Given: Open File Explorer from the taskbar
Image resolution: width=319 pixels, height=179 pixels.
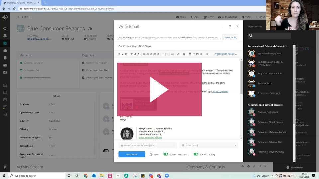Looking at the screenshot, I should tap(102, 176).
